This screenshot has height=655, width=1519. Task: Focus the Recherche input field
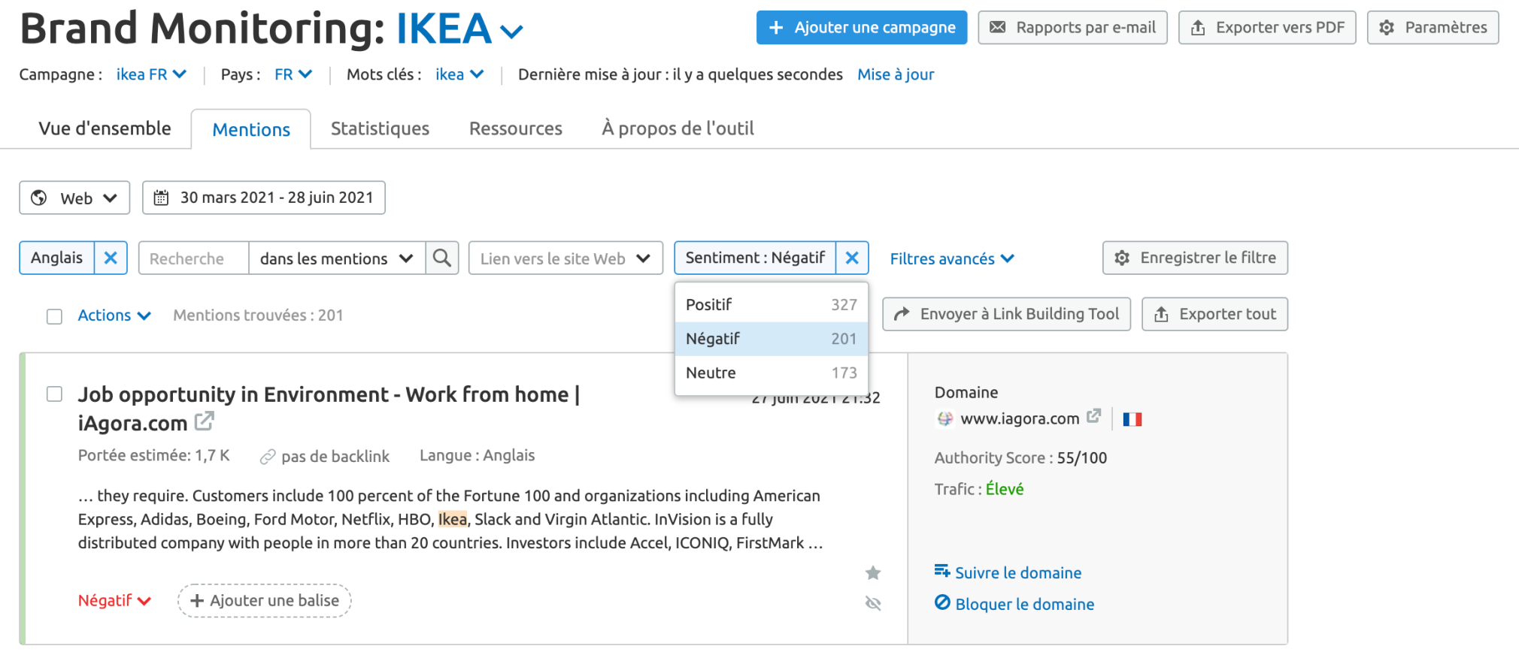pos(194,258)
